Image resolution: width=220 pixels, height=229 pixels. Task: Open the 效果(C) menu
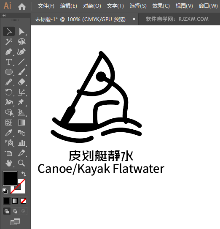(x=161, y=6)
